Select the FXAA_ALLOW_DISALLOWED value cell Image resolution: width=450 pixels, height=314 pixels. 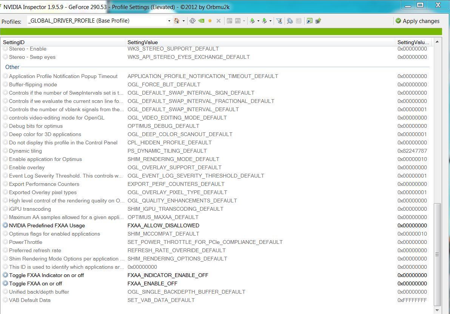(x=163, y=225)
